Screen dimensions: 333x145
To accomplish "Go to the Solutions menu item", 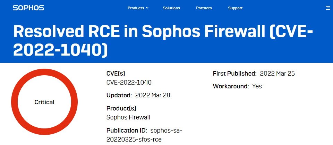I will [171, 8].
